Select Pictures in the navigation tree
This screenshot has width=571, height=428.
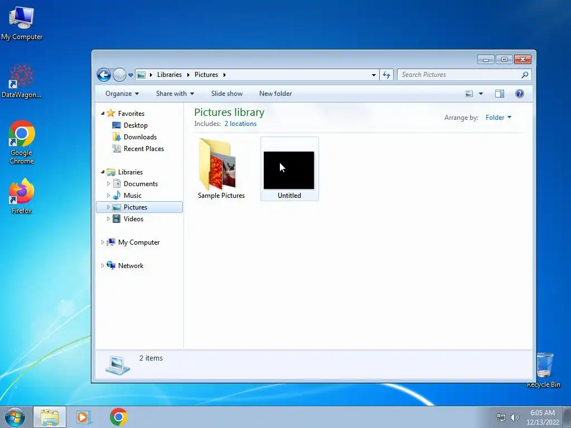[136, 207]
